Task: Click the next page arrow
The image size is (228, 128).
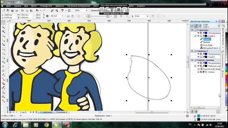Action: click(x=30, y=112)
